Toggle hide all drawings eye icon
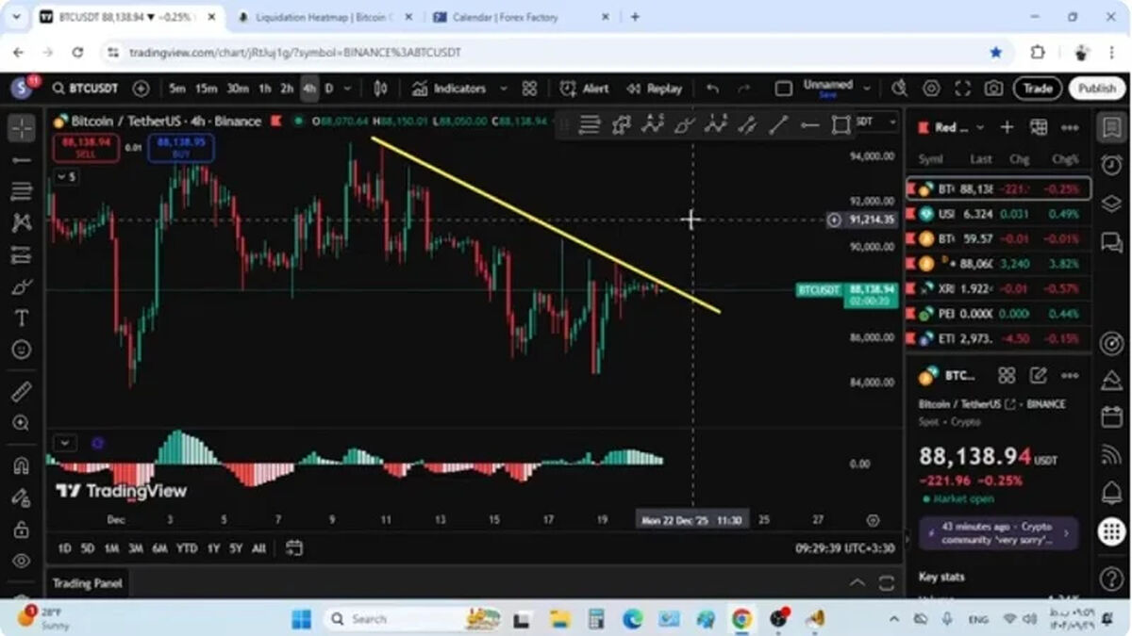The width and height of the screenshot is (1132, 636). coord(21,562)
